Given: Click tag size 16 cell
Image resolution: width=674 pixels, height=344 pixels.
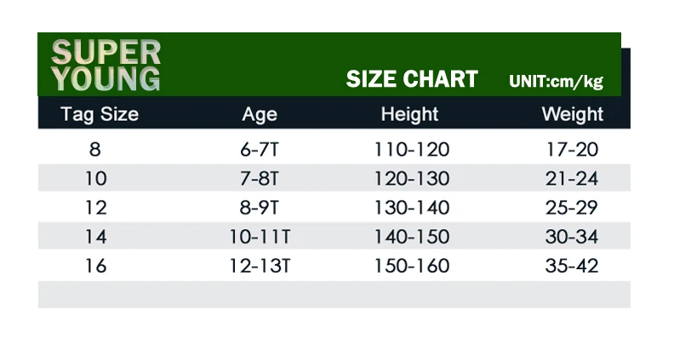Looking at the screenshot, I should 95,266.
